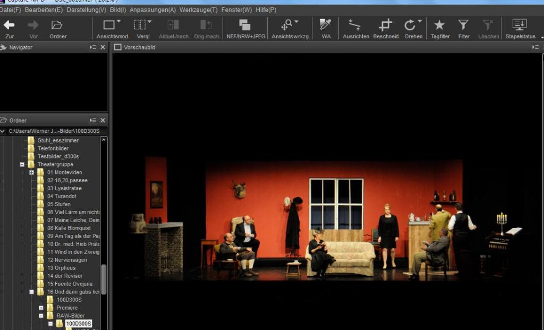The image size is (544, 330).
Task: Pick the WA white balance eyedropper
Action: pos(325,24)
